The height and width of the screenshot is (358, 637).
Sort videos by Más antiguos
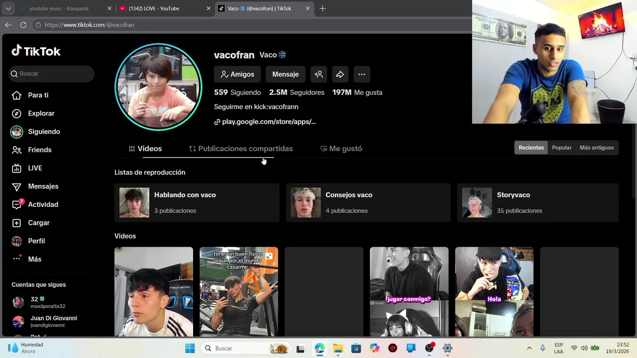[597, 148]
